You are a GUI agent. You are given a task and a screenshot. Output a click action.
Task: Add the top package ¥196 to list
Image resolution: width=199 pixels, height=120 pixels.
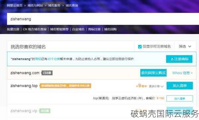(x=180, y=99)
